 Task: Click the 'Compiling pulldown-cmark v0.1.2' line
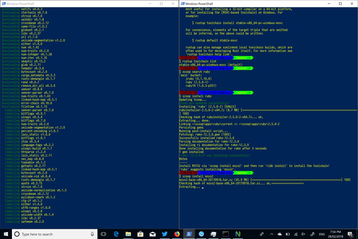pyautogui.click(x=30, y=197)
